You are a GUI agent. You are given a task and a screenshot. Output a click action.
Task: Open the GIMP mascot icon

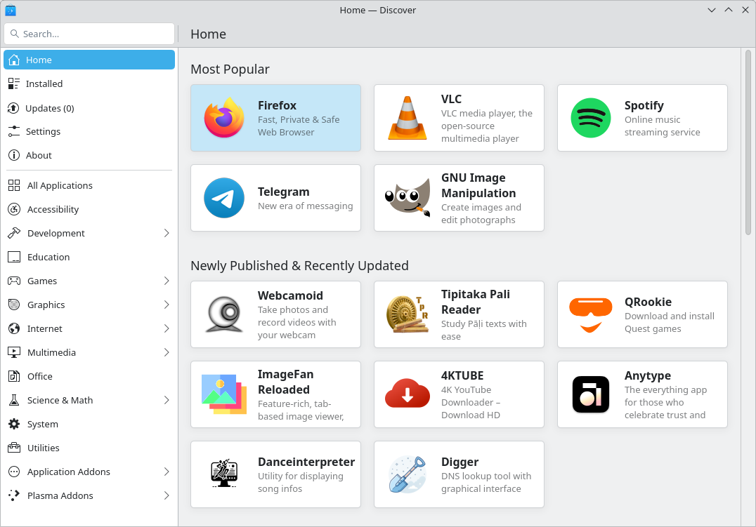point(408,198)
